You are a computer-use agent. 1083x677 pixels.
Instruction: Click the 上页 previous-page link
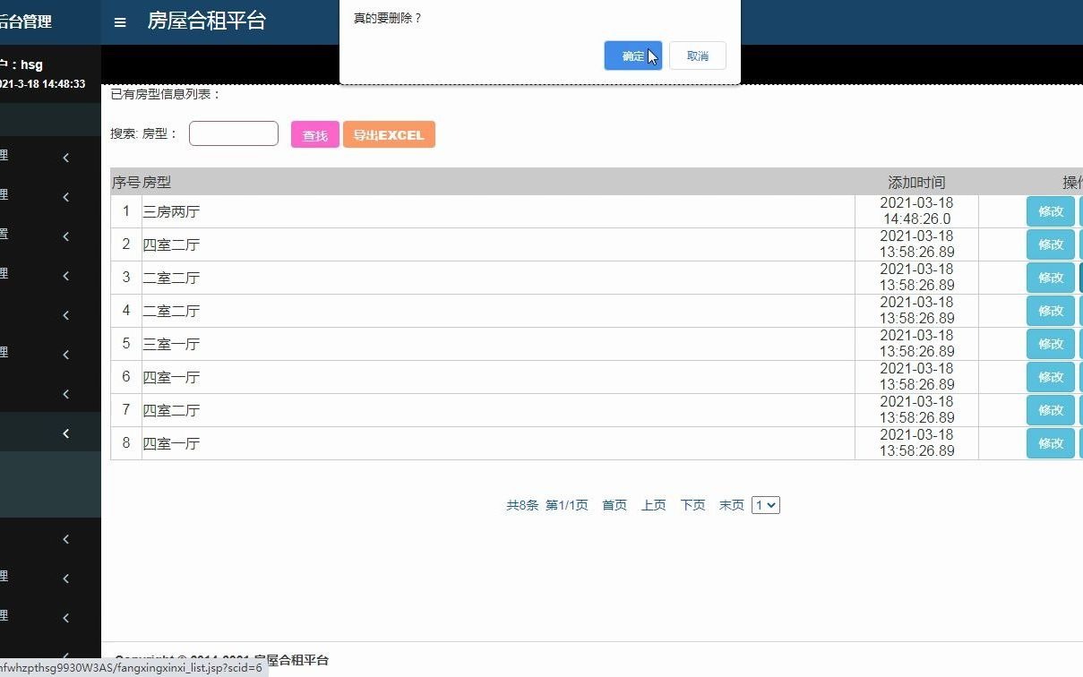pyautogui.click(x=653, y=504)
